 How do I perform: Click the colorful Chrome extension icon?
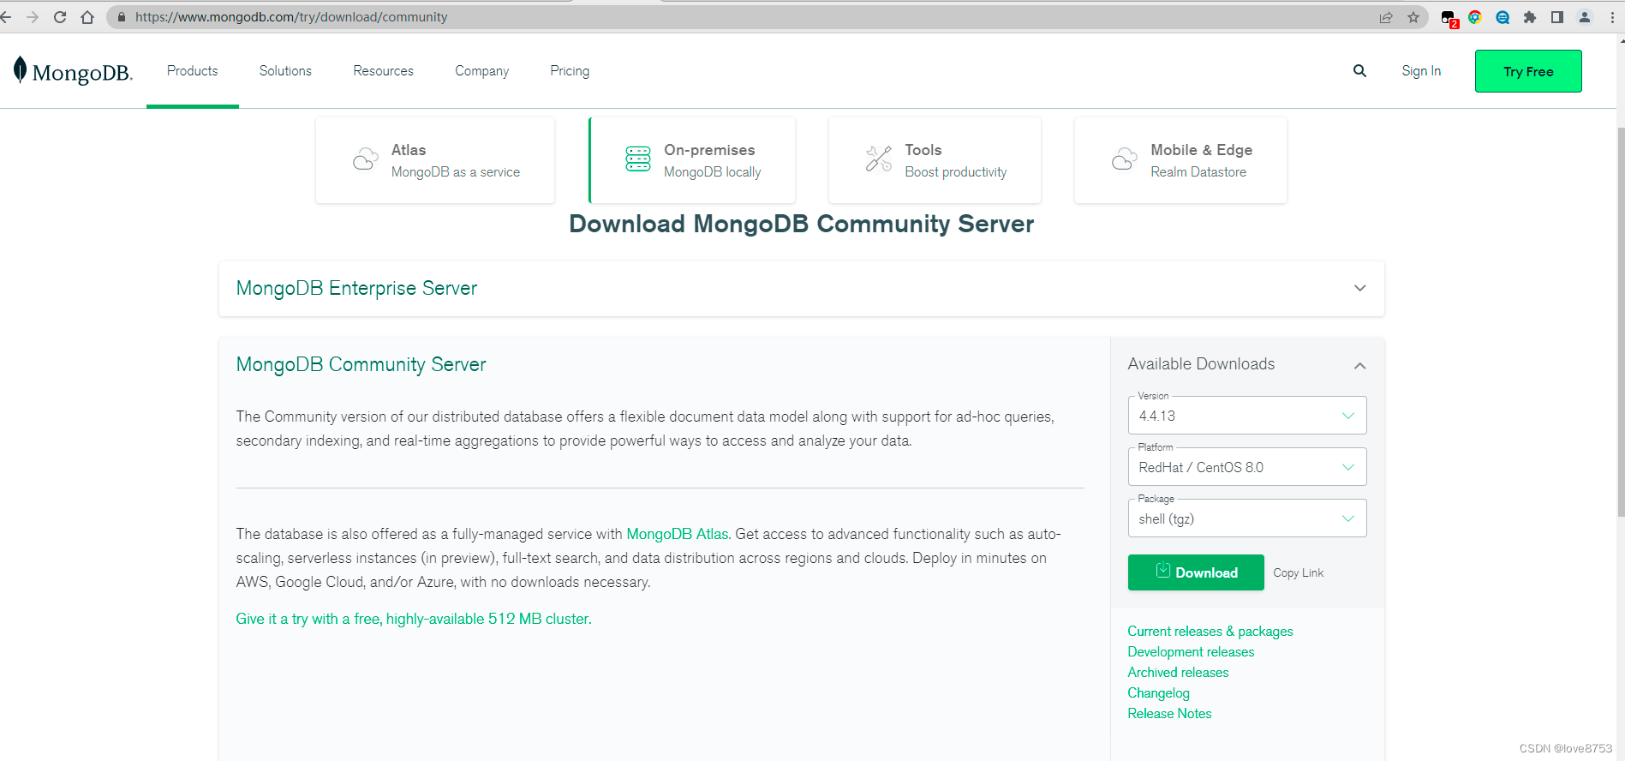pyautogui.click(x=1475, y=17)
